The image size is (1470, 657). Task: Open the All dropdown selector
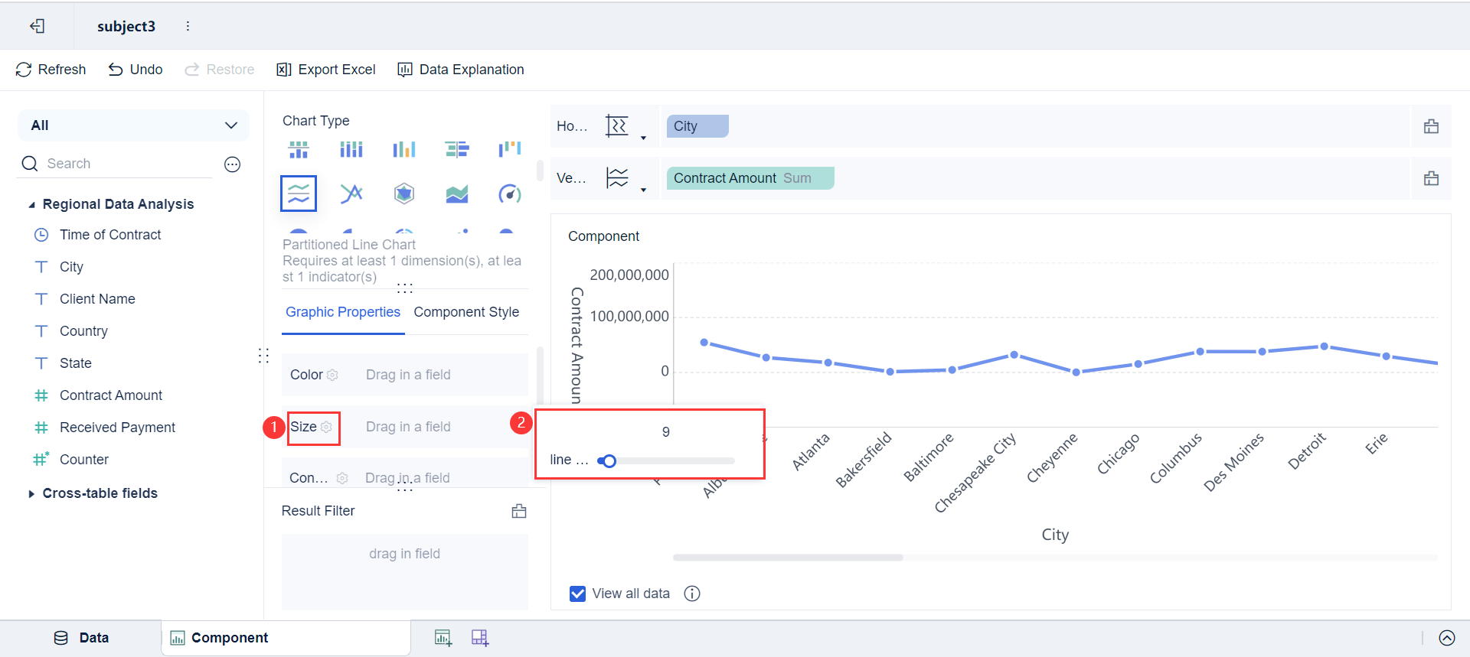tap(133, 125)
